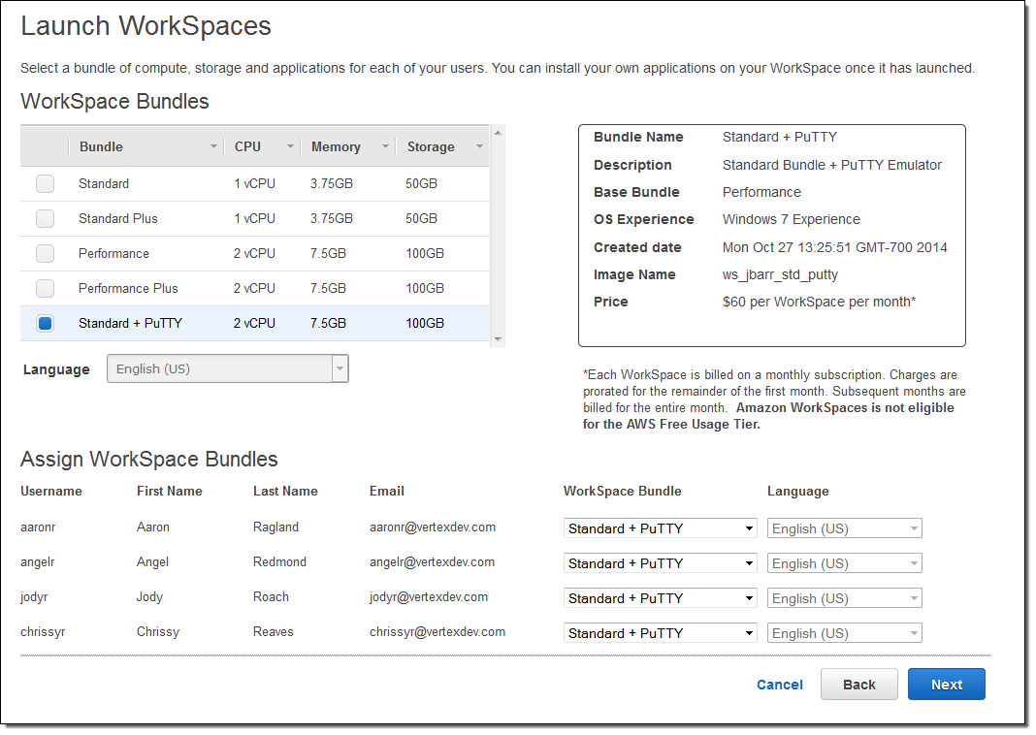The height and width of the screenshot is (735, 1036).
Task: Click the bundle list scrollbar down arrow
Action: click(499, 338)
